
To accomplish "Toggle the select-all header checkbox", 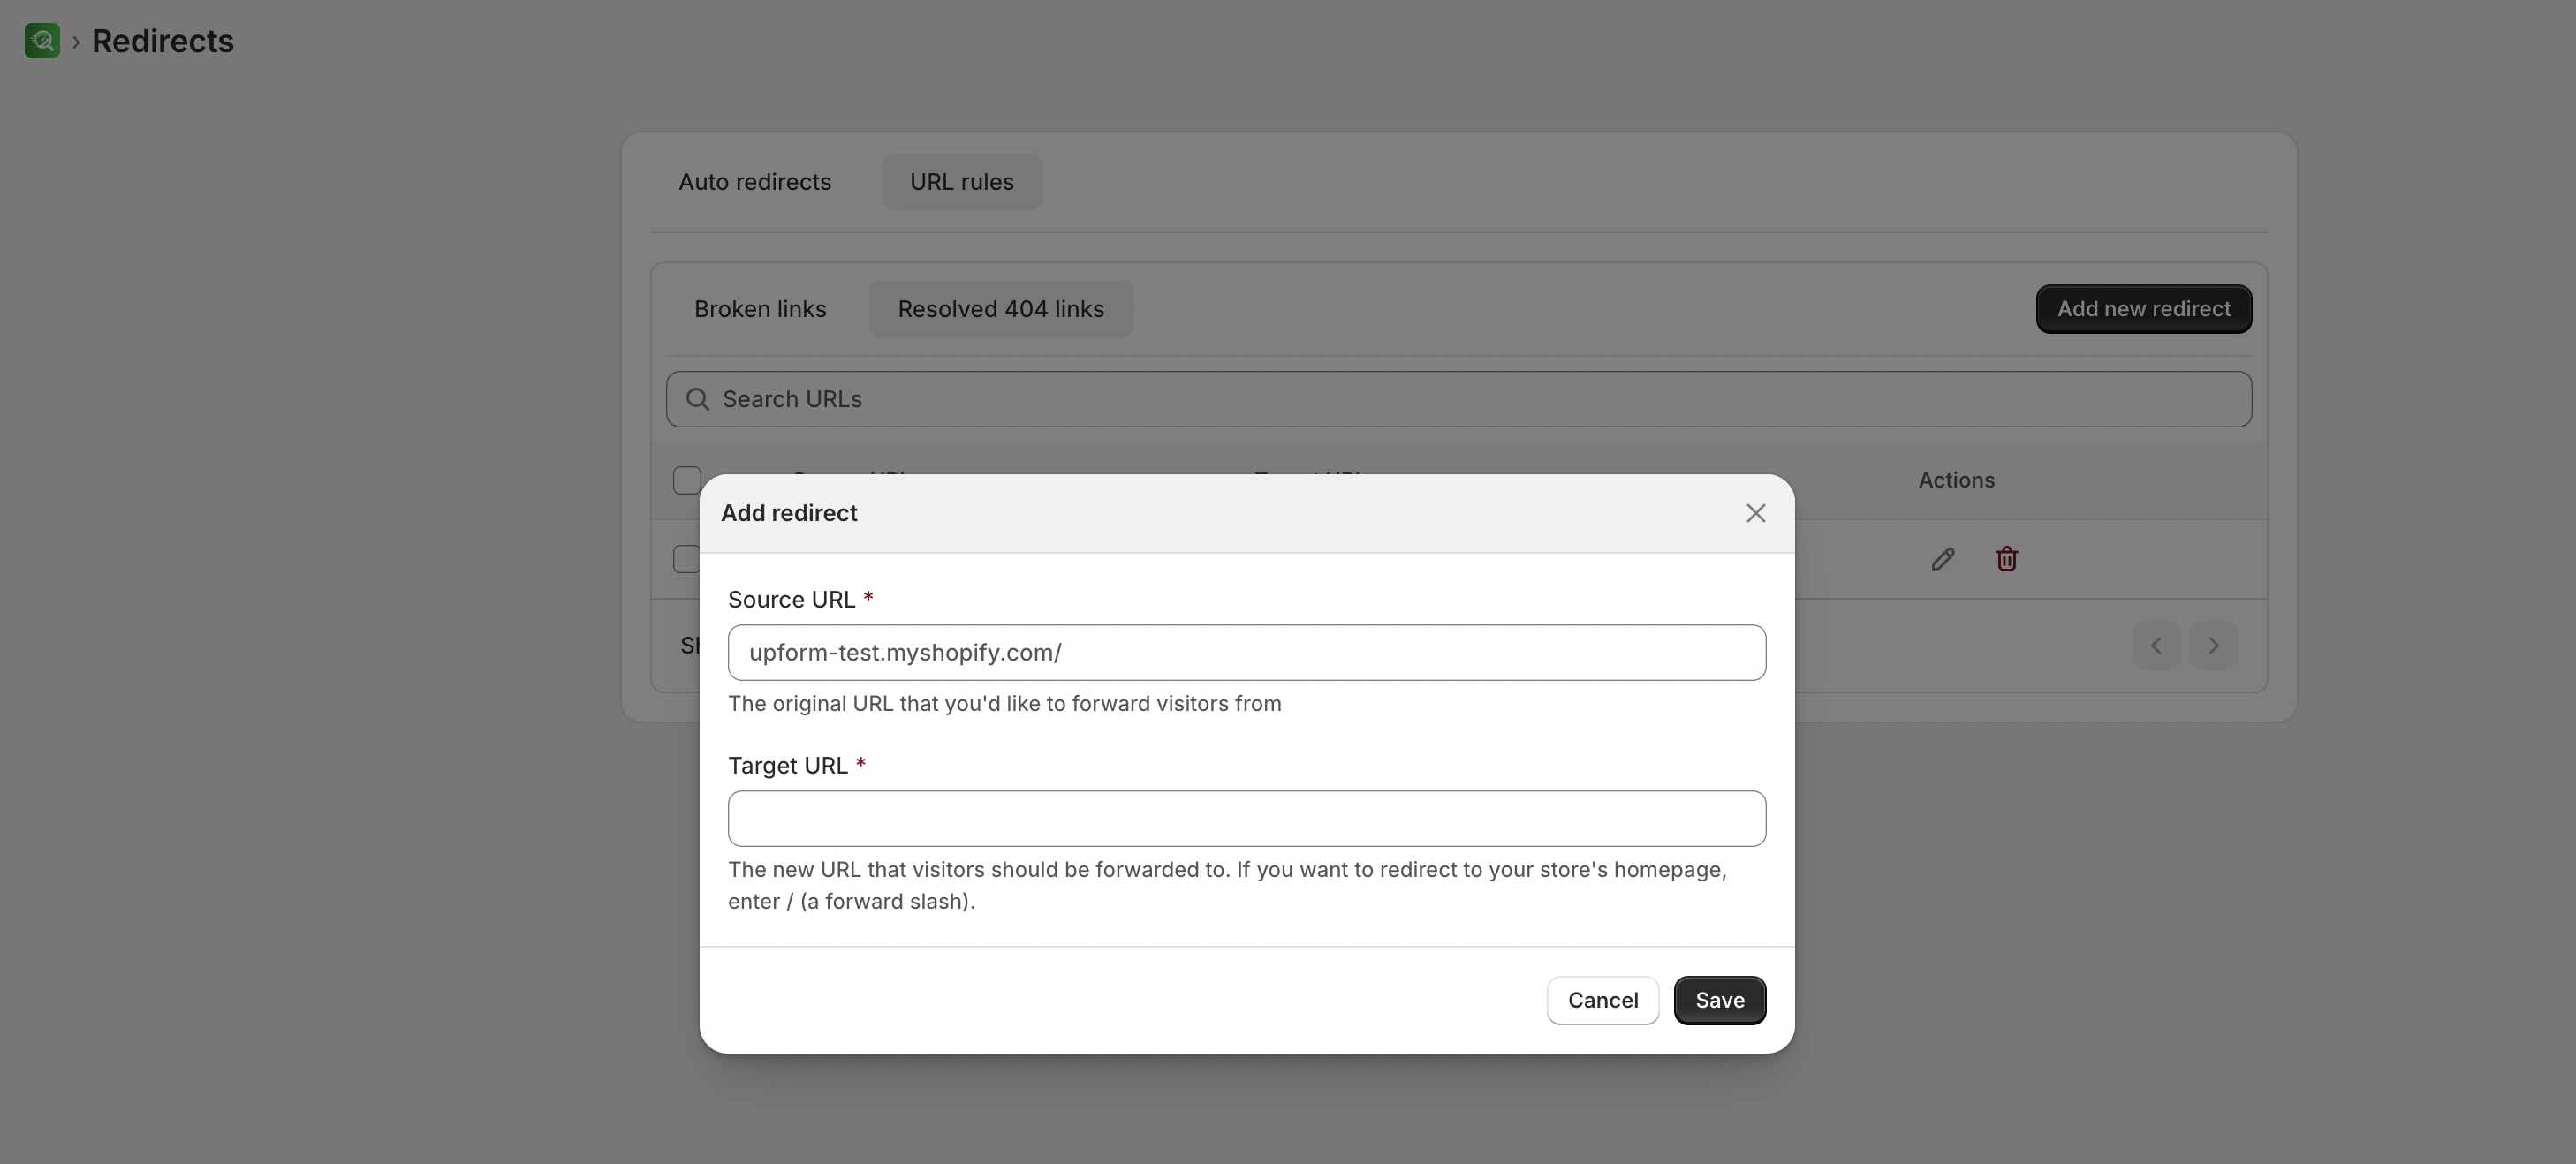I will coord(687,481).
